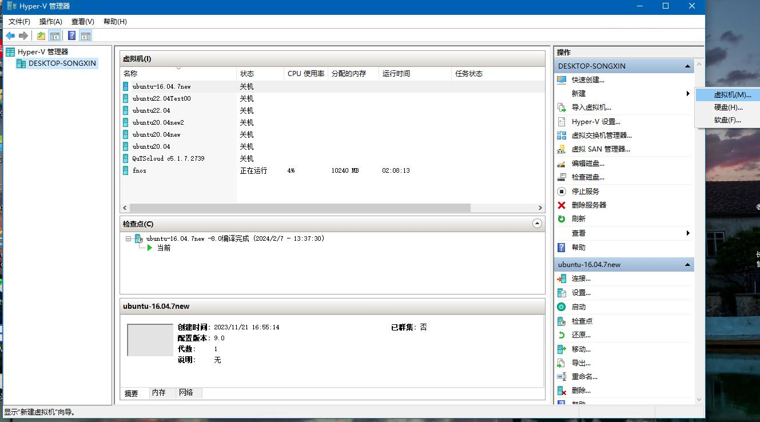Click the Up one level folder icon
Screen dimensions: 760x422
(41, 35)
